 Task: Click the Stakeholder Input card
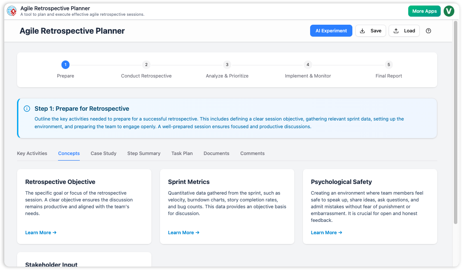pos(84,262)
